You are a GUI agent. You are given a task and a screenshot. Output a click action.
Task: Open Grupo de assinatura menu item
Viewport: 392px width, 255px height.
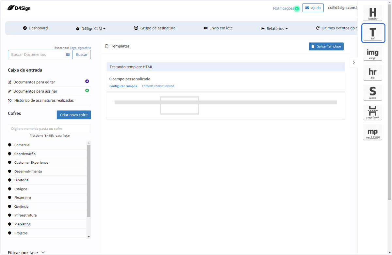pos(155,28)
